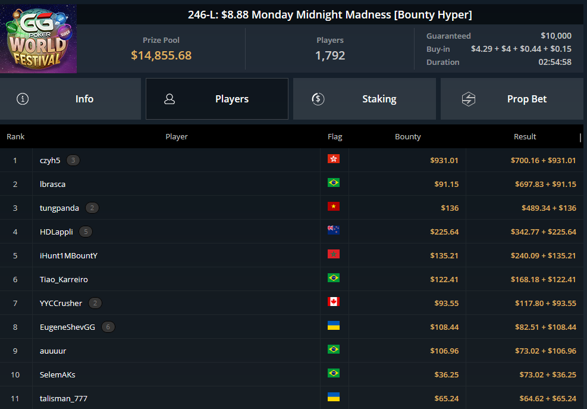
Task: Select player lbrasca
Action: (x=52, y=184)
